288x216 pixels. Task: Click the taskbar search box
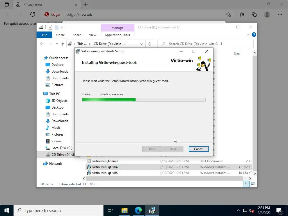pyautogui.click(x=58, y=210)
